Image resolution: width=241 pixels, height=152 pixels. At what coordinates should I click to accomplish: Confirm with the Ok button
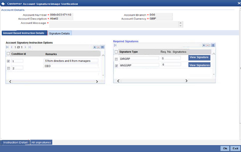point(225,148)
